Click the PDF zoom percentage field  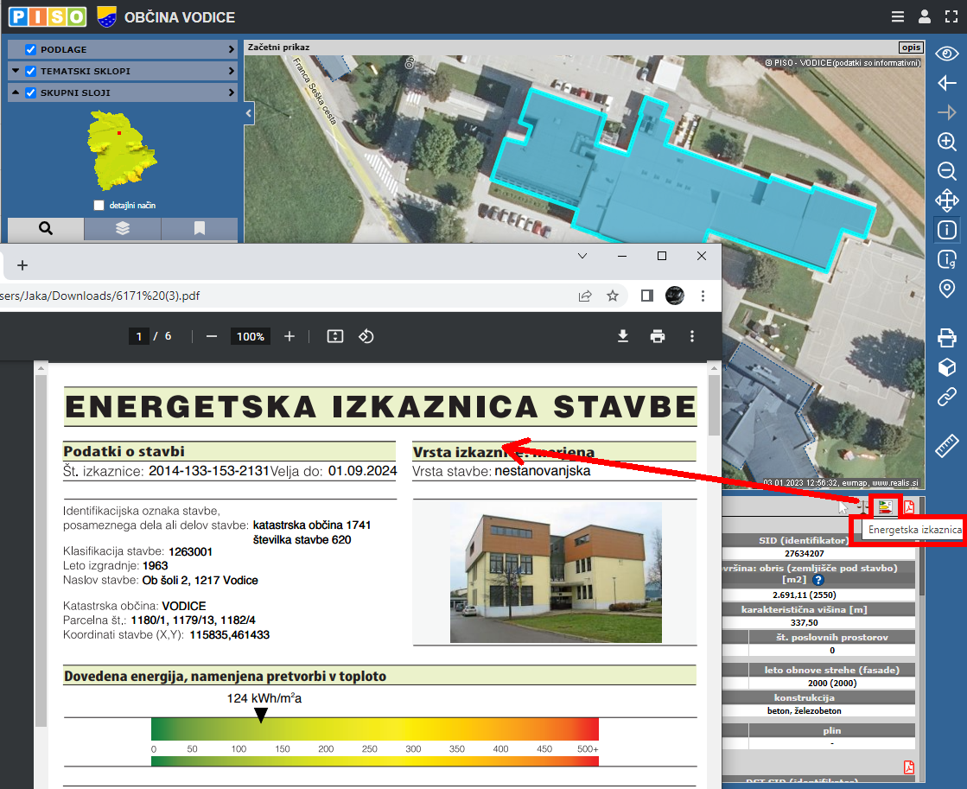point(251,336)
